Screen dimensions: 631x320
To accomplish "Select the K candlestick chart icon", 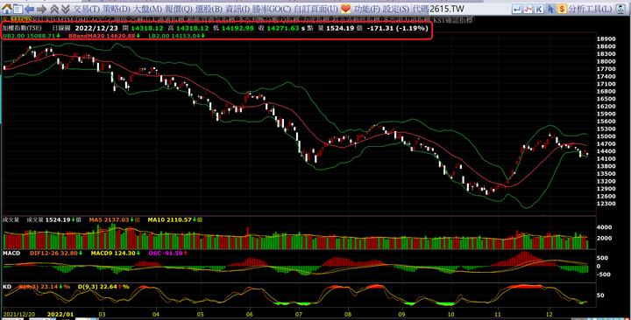I will pos(539,9).
